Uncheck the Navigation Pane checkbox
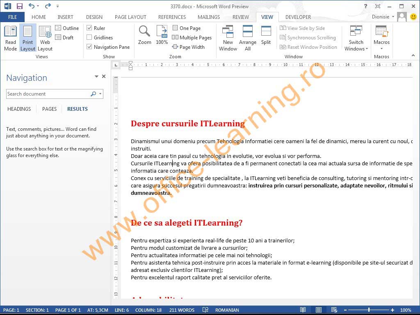The image size is (420, 315). coord(89,47)
